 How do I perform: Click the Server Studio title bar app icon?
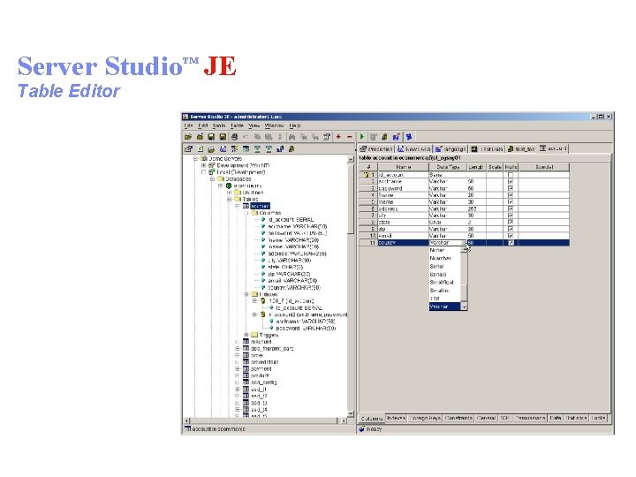(185, 117)
